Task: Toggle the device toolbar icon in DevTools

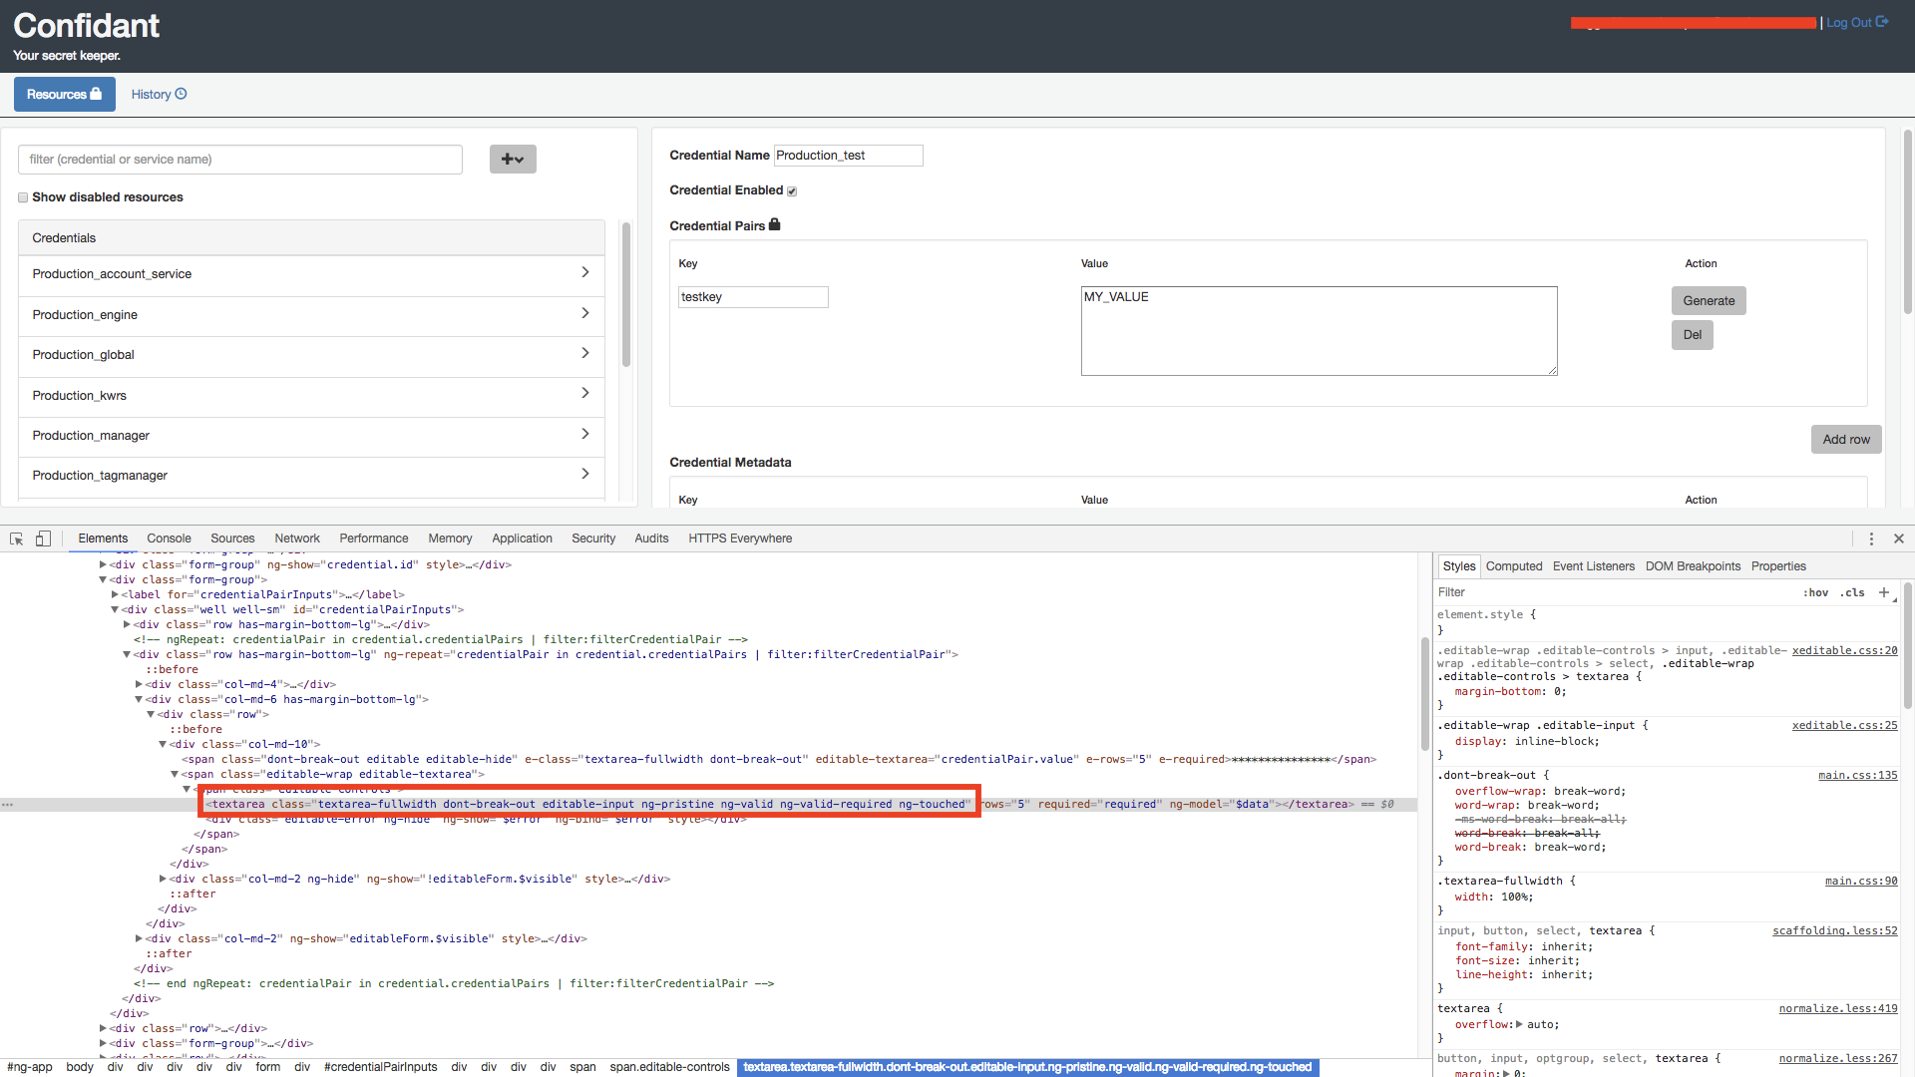Action: (42, 538)
